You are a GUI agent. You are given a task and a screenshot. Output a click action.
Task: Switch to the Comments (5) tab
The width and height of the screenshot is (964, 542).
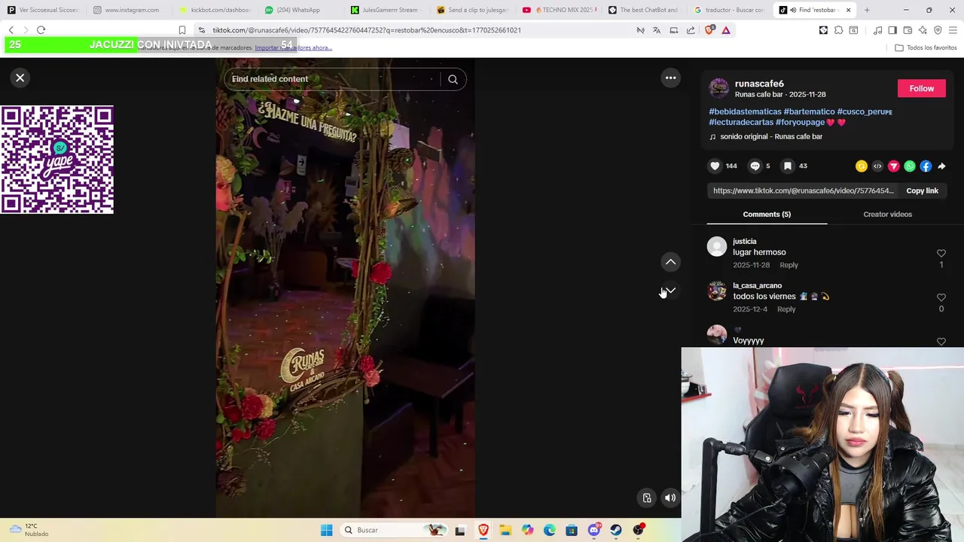pyautogui.click(x=767, y=215)
